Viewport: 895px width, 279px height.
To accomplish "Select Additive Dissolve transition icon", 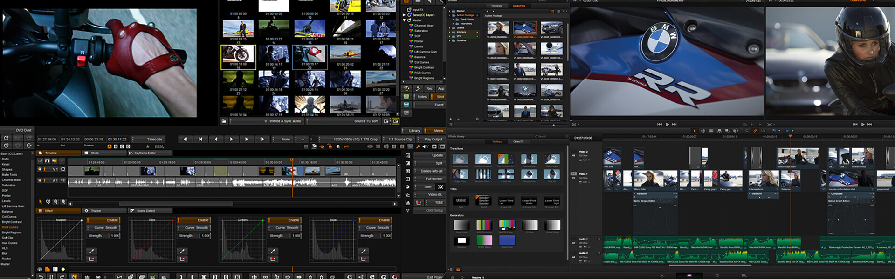I will (483, 160).
